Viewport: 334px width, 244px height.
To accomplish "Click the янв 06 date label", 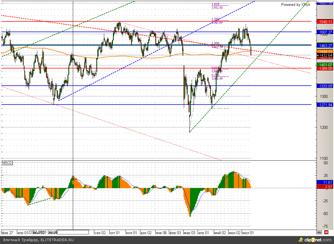I will (x=161, y=233).
